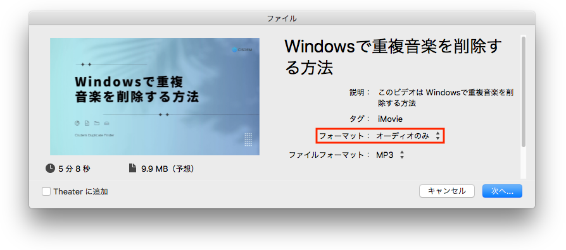Check the Theater に追加 checkbox
Screen dimensions: 566x250
[x=46, y=191]
